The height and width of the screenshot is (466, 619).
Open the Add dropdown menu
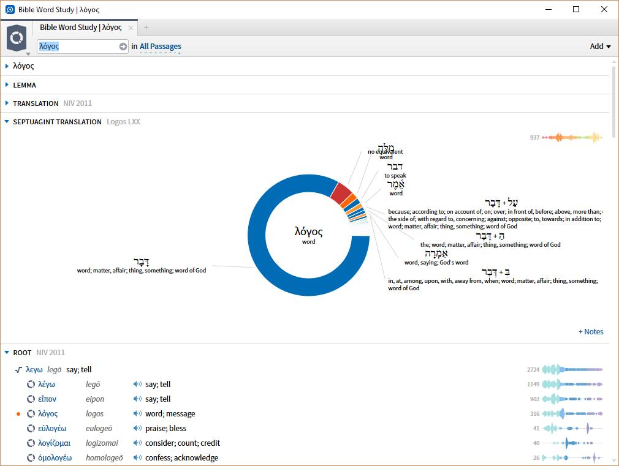600,47
